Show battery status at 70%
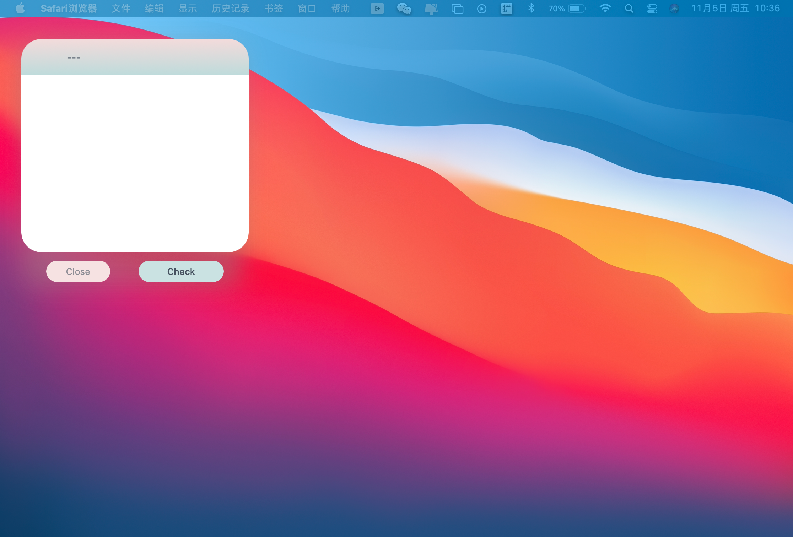The height and width of the screenshot is (537, 793). [567, 8]
